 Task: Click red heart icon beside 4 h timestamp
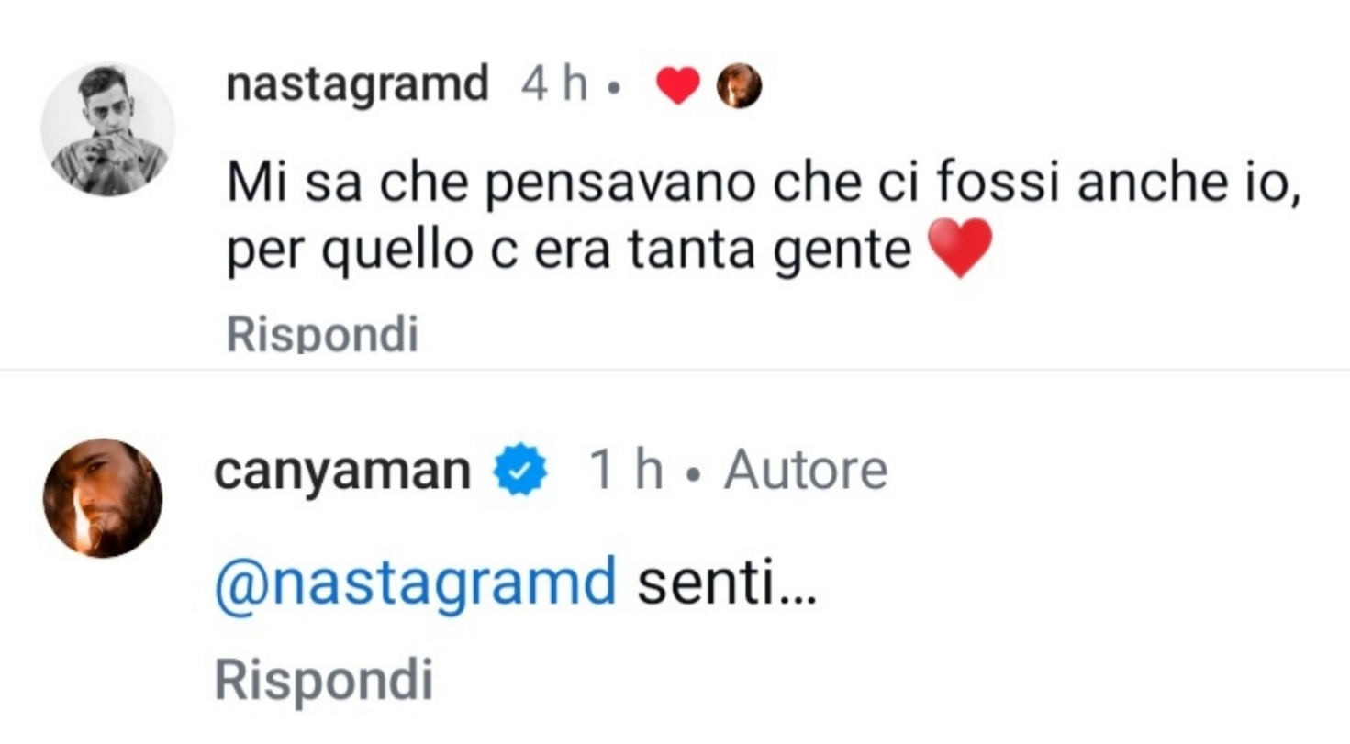678,87
